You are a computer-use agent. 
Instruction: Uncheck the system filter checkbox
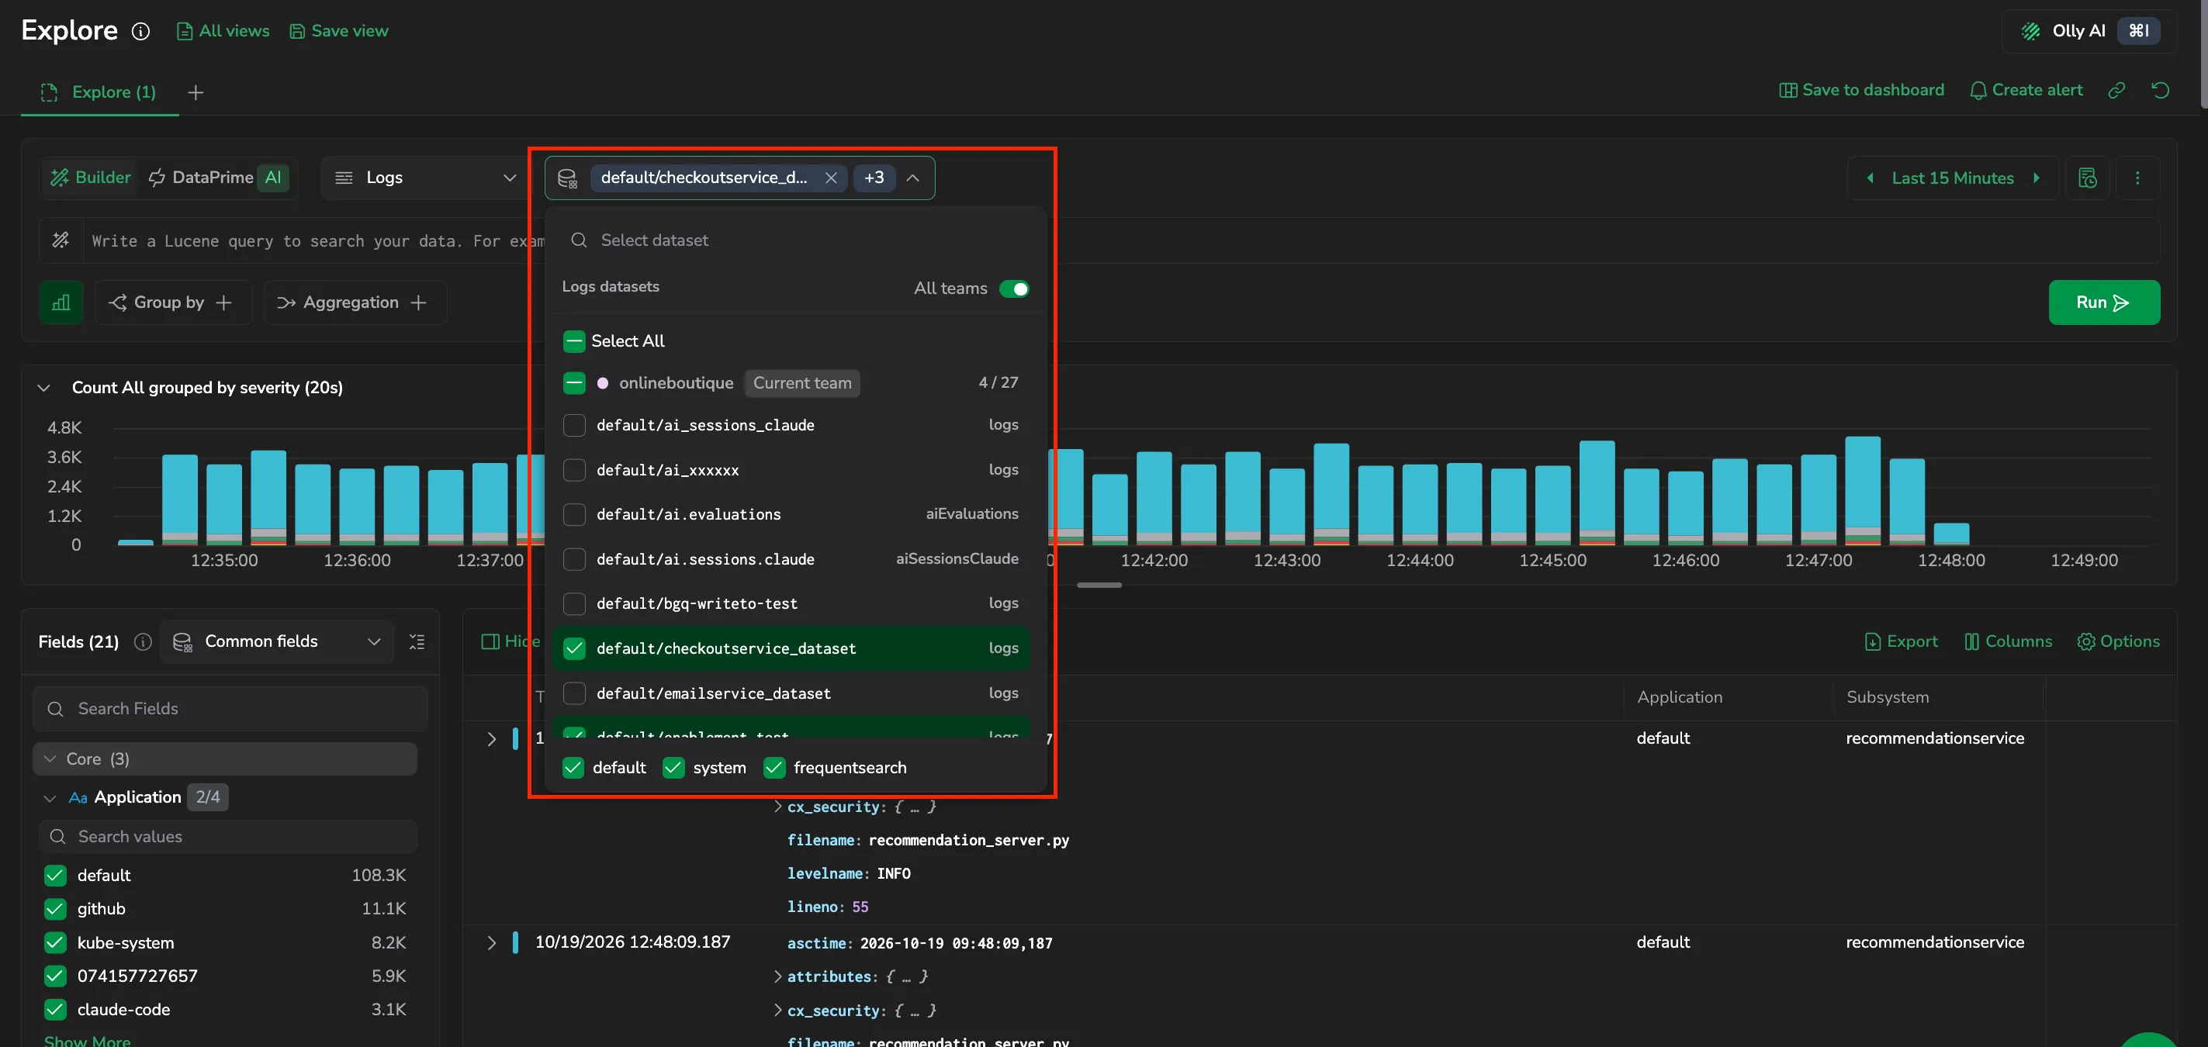[x=673, y=768]
